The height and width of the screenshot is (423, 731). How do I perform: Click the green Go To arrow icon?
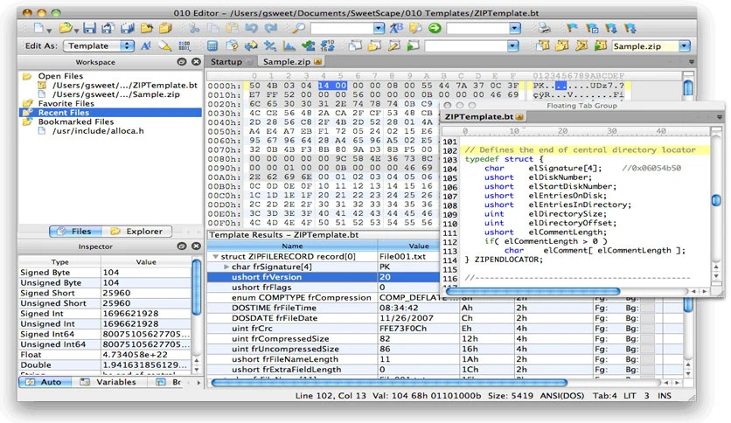435,29
